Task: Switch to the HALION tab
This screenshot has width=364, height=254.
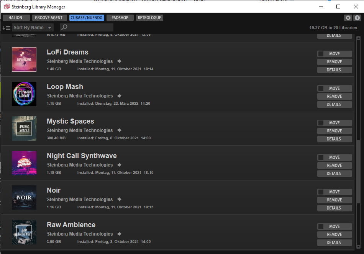Action: pyautogui.click(x=16, y=18)
